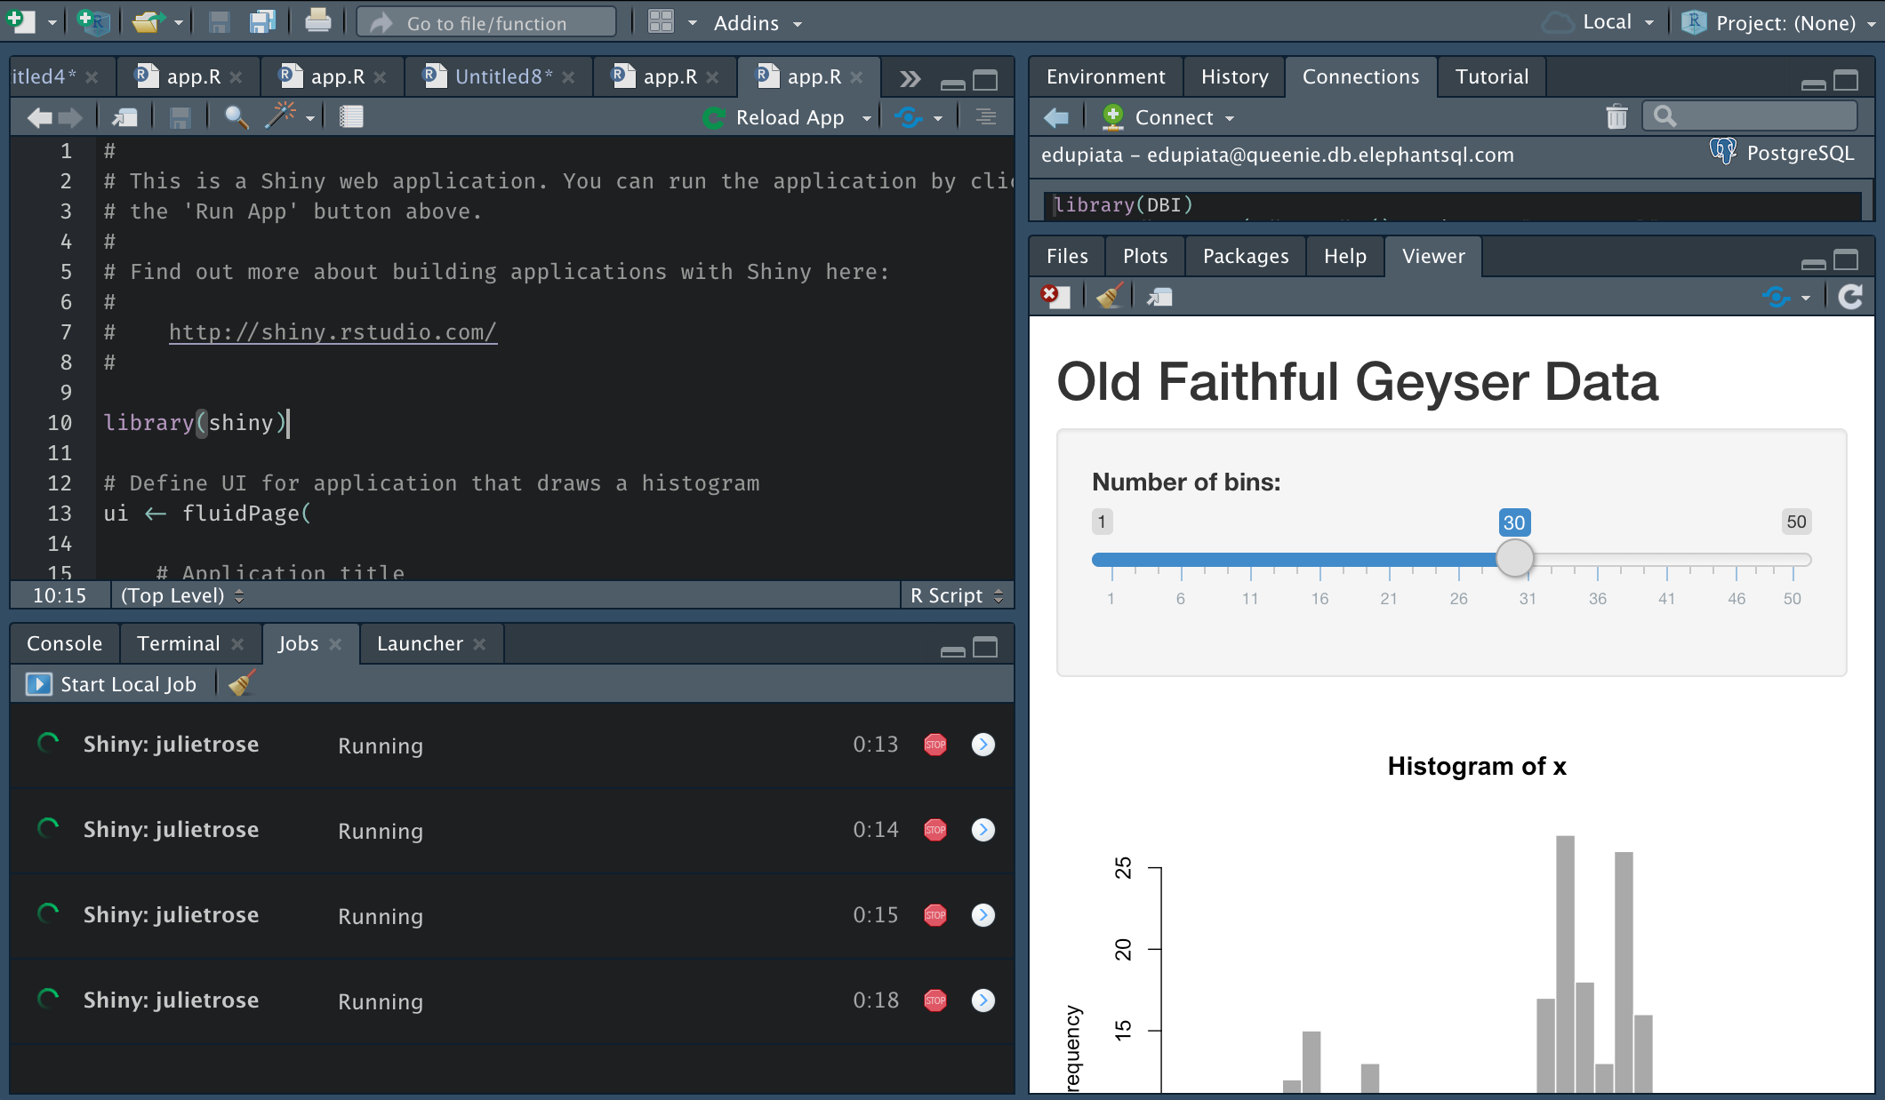Click the slider handle at value 30
The width and height of the screenshot is (1885, 1100).
point(1514,559)
